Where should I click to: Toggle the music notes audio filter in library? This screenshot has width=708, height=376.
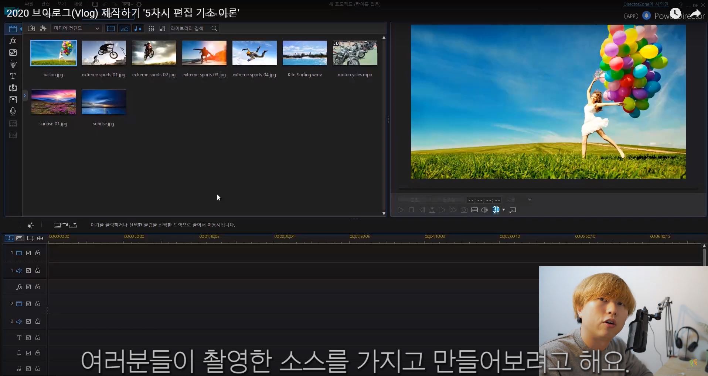pos(138,28)
